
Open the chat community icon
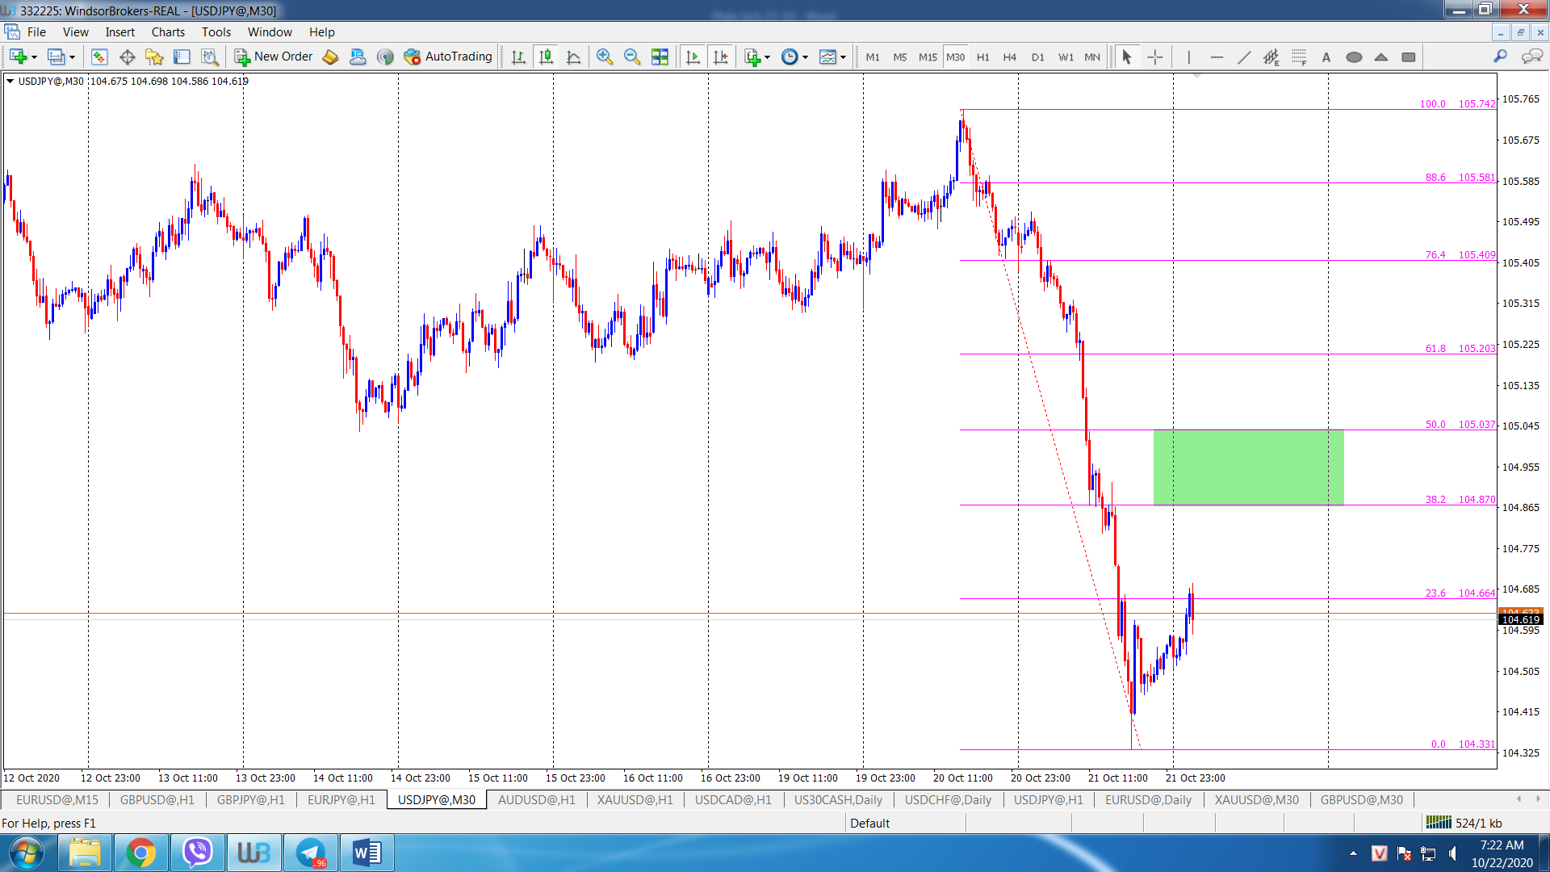[1531, 57]
